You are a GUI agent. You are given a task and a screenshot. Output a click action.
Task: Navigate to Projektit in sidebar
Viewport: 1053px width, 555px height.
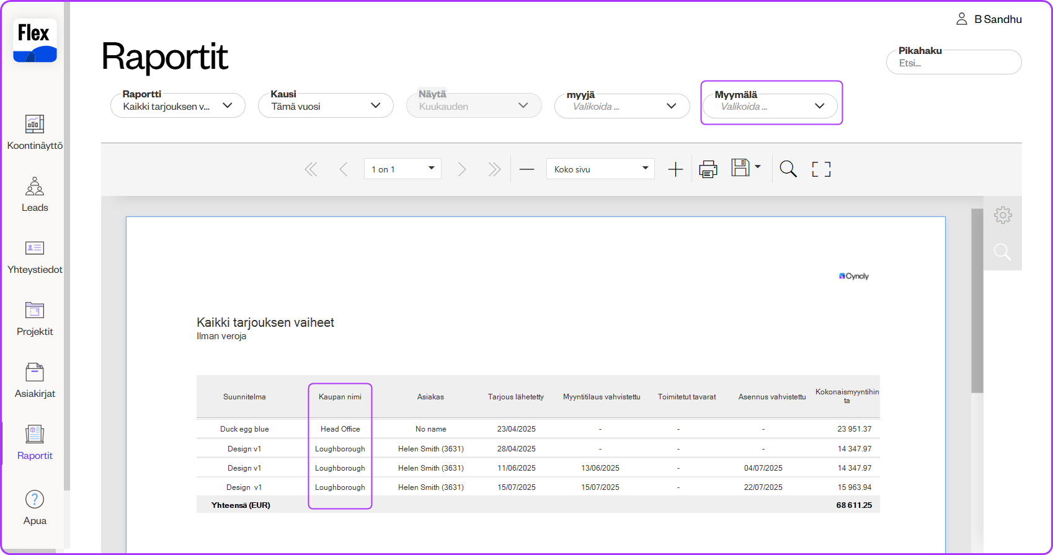[35, 318]
